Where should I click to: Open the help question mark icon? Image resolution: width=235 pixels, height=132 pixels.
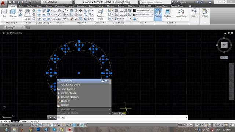pyautogui.click(x=210, y=2)
